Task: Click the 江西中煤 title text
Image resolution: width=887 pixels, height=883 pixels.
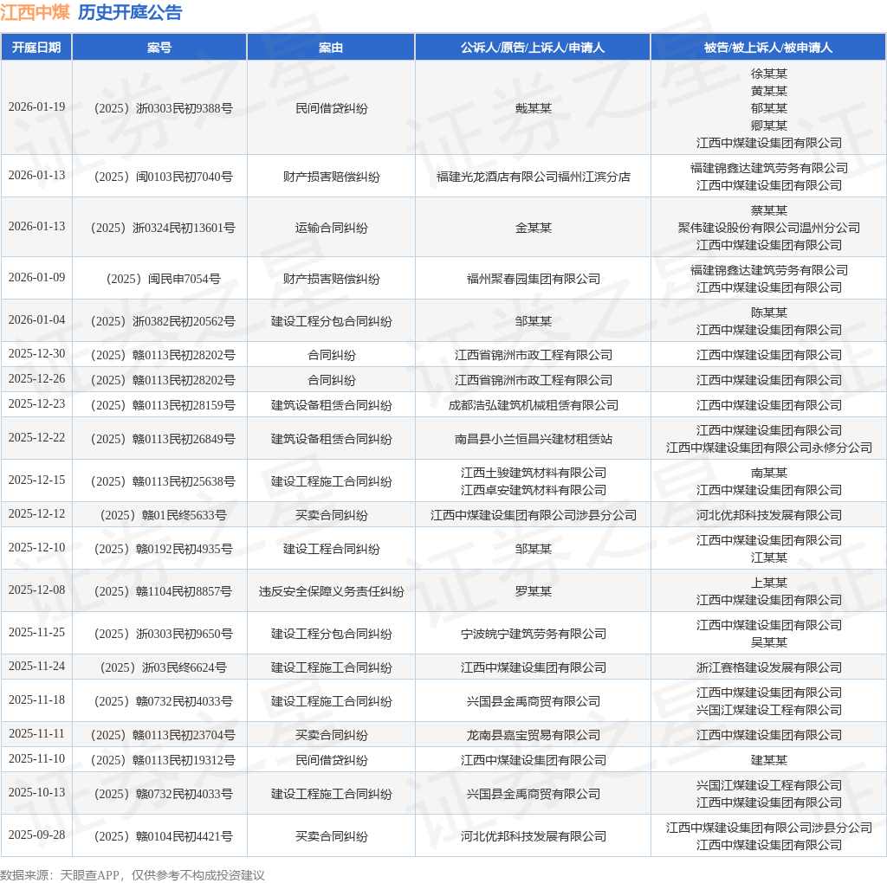Action: 35,12
